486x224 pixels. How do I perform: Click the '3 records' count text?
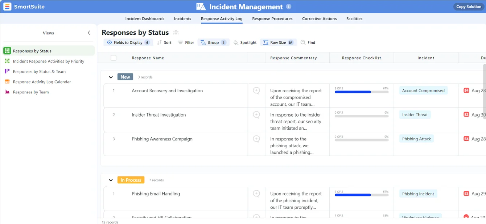(x=145, y=77)
